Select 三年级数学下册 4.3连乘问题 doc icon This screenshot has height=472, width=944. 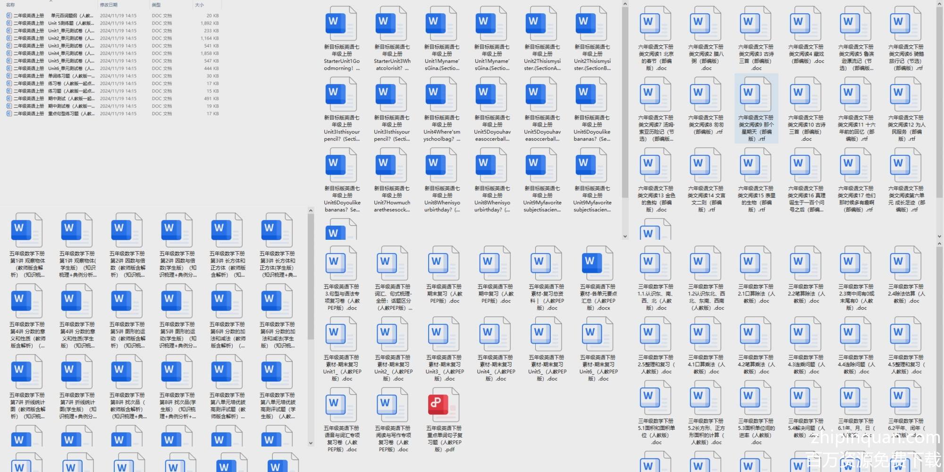tap(805, 333)
